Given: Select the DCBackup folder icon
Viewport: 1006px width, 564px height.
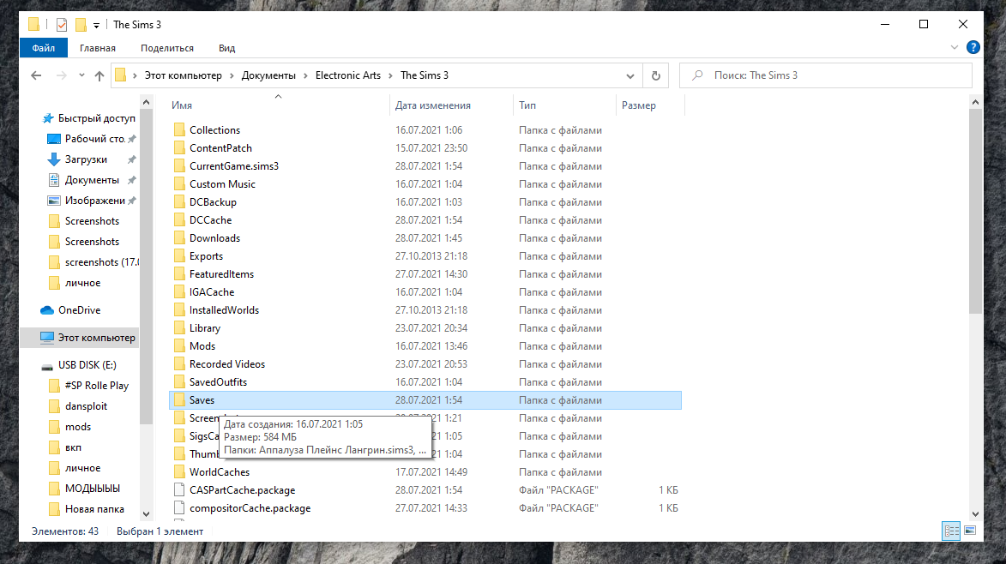Looking at the screenshot, I should point(179,202).
